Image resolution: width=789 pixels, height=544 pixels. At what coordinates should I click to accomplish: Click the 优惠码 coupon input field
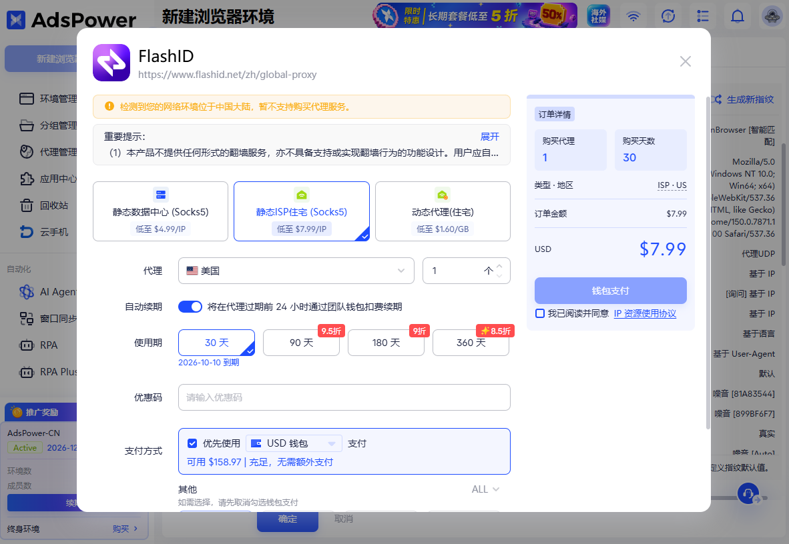click(x=344, y=397)
